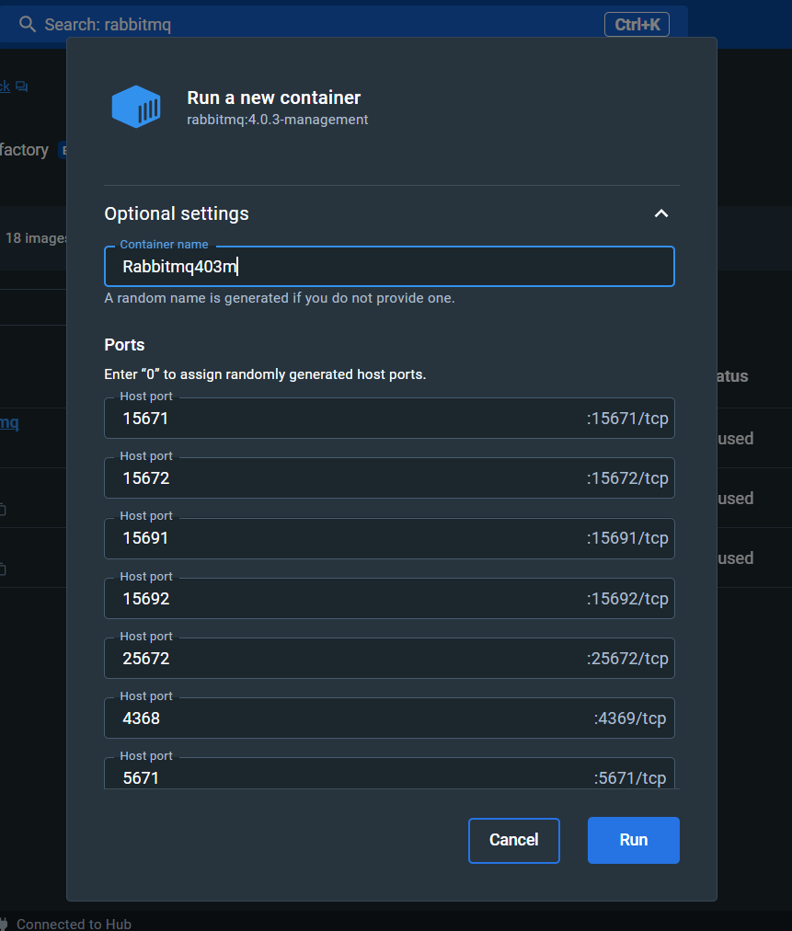Edit host port field for 15671/tcp

coord(389,418)
